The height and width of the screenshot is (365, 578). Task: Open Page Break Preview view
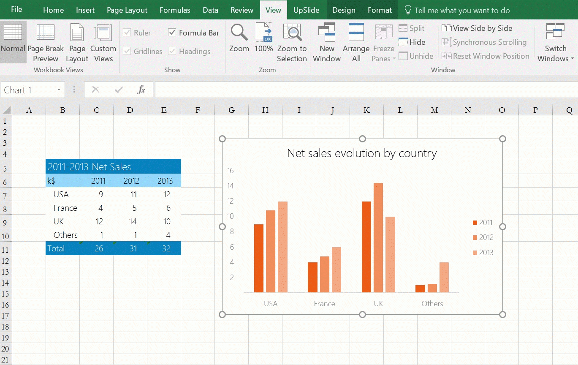46,42
